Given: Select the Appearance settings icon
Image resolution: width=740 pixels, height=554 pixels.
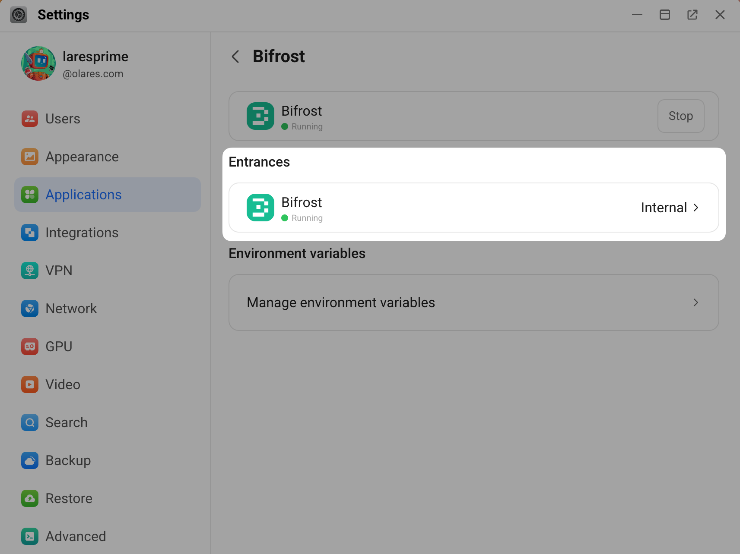Looking at the screenshot, I should [x=29, y=157].
